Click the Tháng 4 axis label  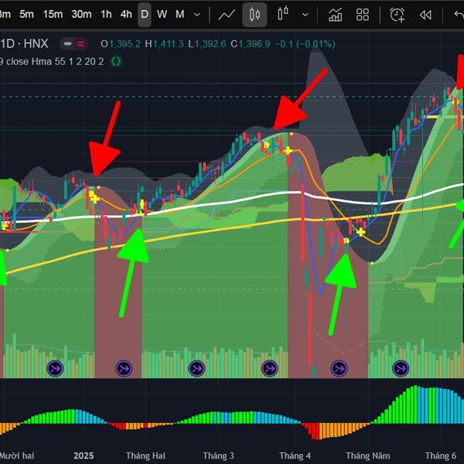(x=295, y=455)
